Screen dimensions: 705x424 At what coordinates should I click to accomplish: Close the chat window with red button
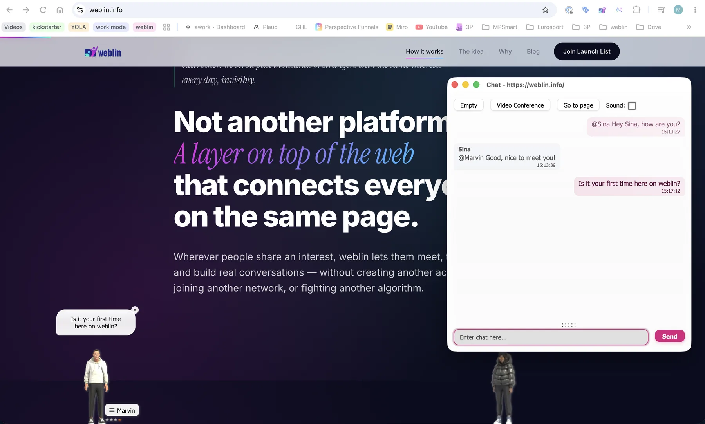455,85
